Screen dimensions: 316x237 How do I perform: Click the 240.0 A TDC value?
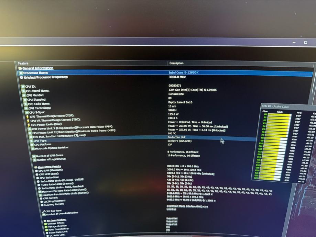coord(173,118)
